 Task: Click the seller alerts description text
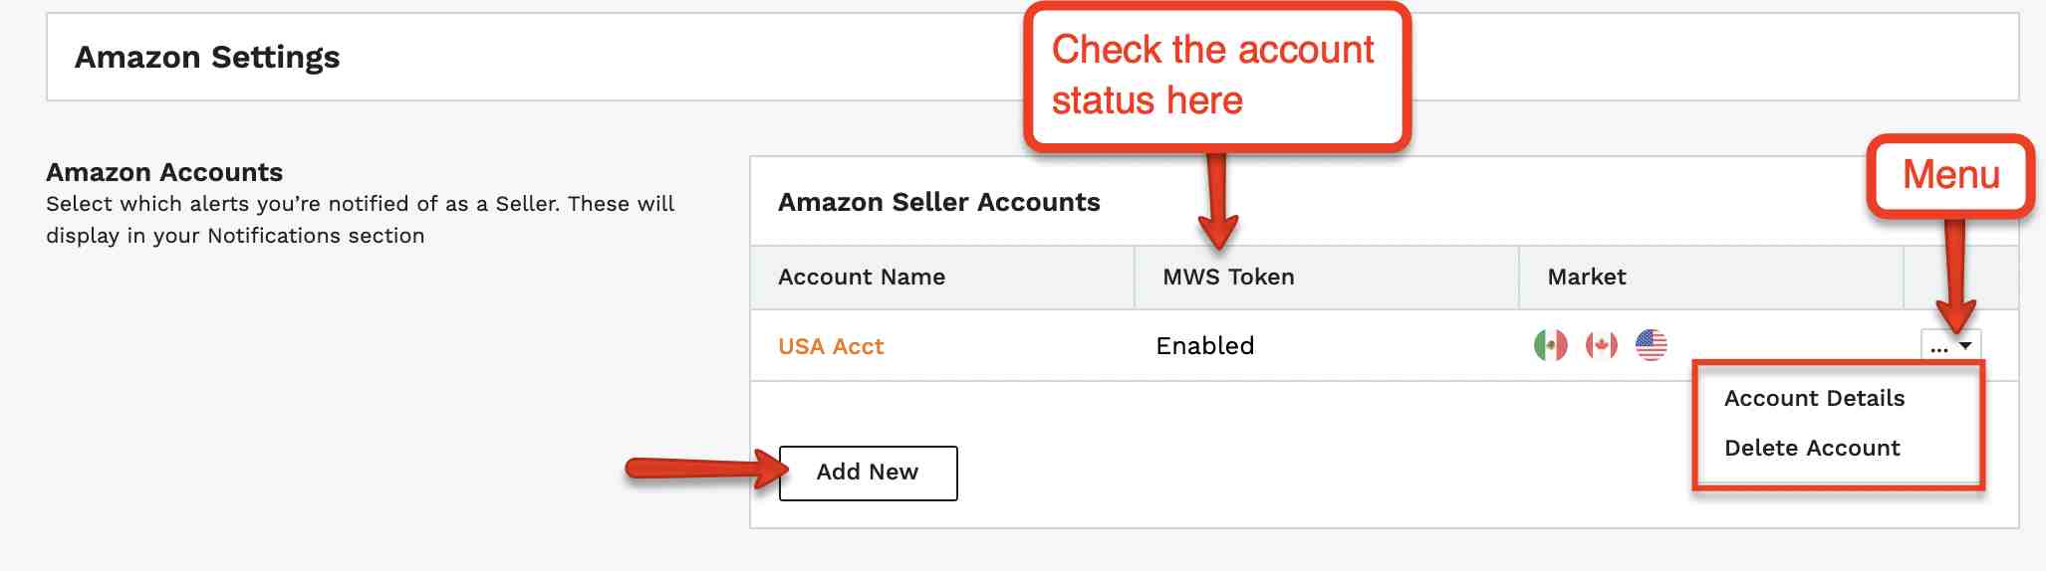coord(360,220)
